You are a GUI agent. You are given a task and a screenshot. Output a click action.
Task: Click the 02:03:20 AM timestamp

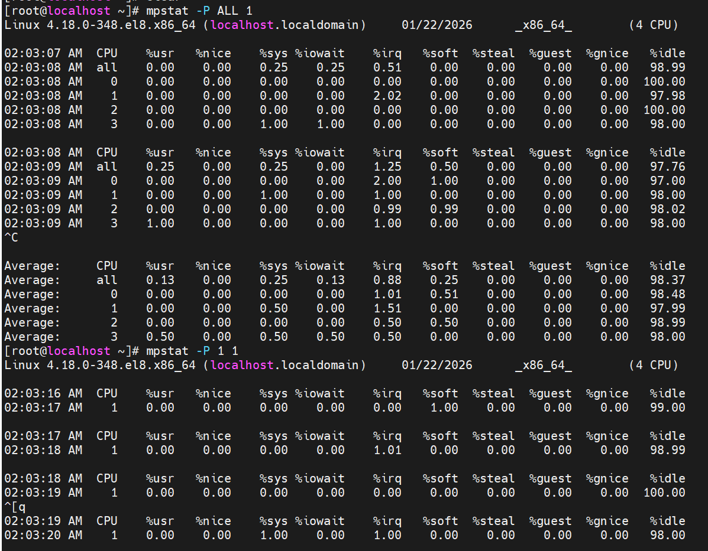pyautogui.click(x=43, y=535)
